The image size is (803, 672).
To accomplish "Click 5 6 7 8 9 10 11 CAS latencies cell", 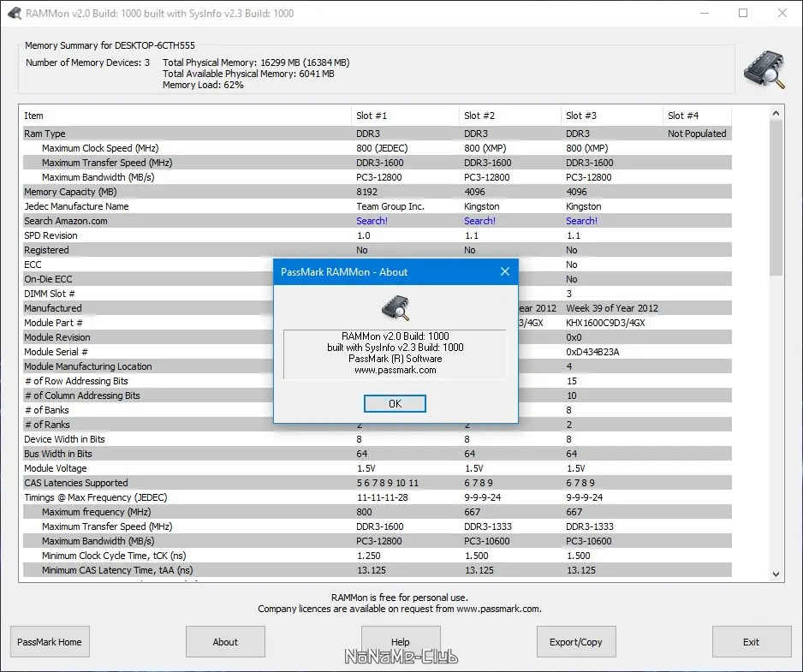I will tap(388, 483).
